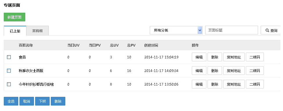Select the 今年针织衫都流行些啥 row checkbox
The width and height of the screenshot is (283, 111).
(9, 84)
